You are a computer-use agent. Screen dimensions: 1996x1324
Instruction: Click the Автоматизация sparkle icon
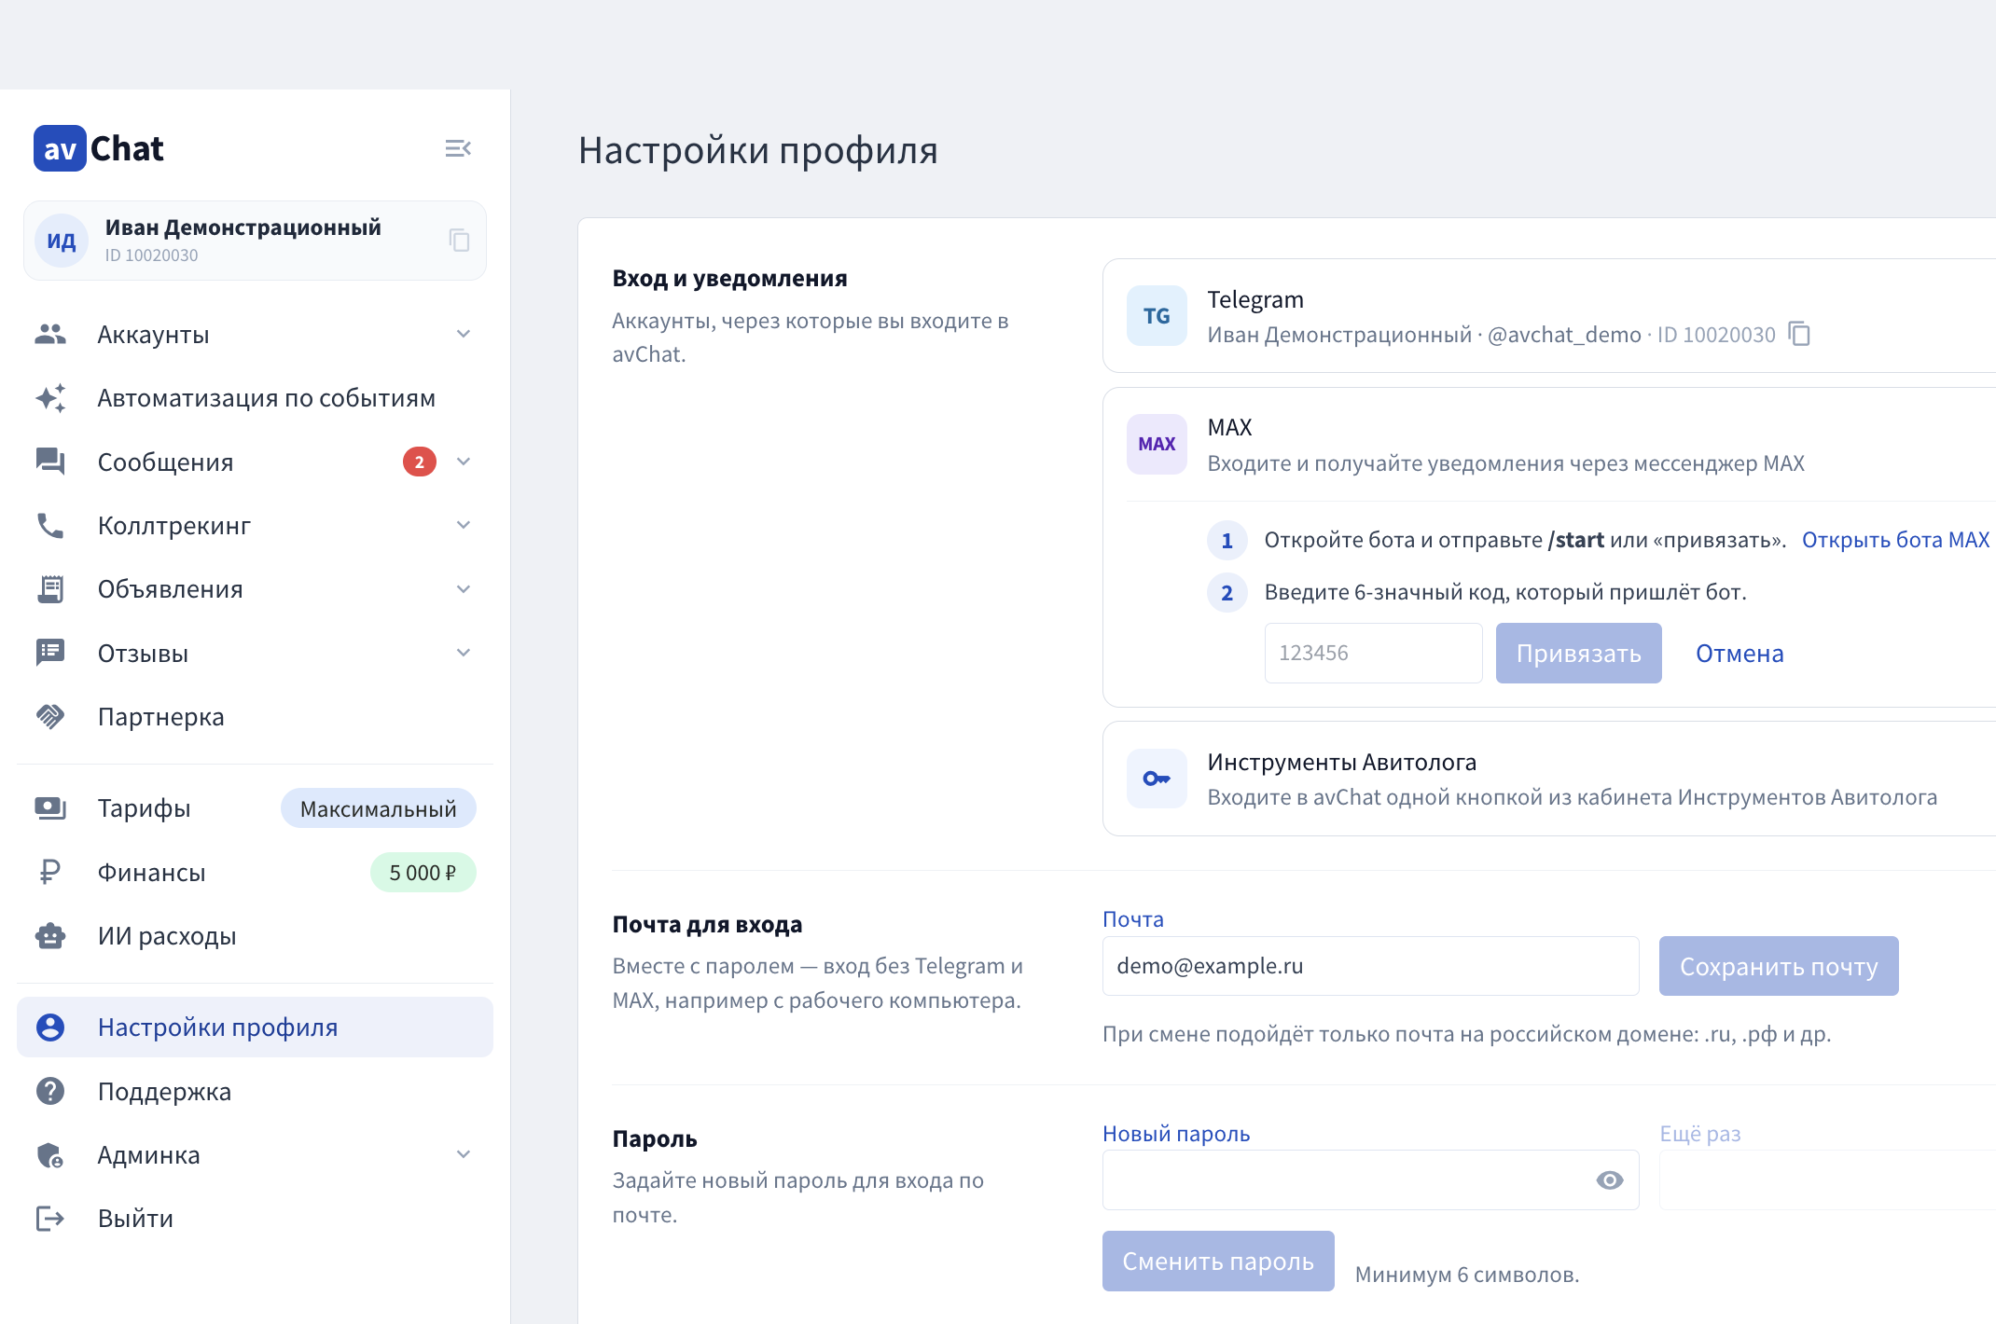[50, 398]
